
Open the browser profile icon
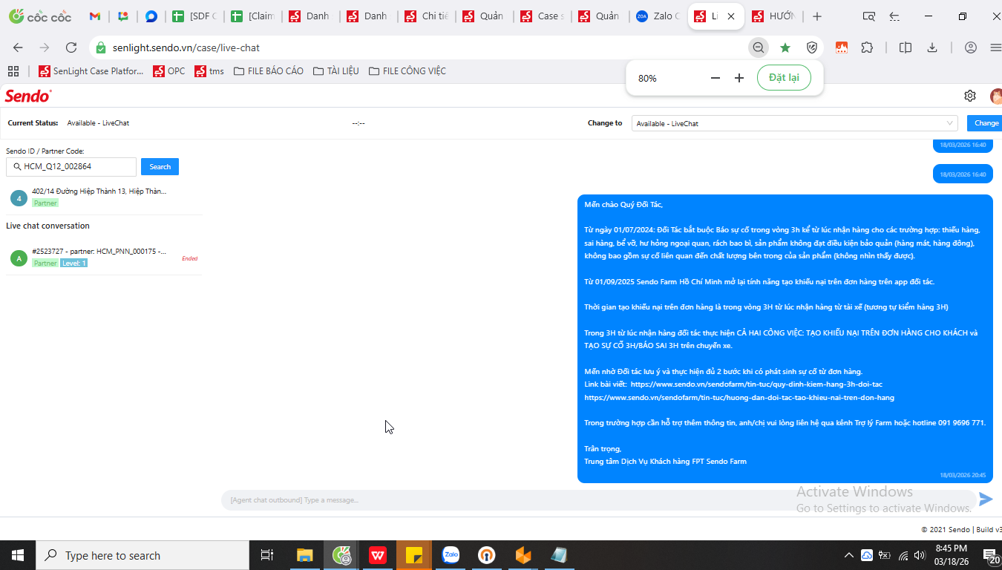970,47
